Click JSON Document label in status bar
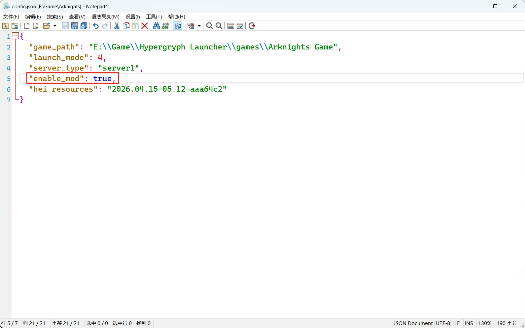The height and width of the screenshot is (328, 525). point(413,323)
